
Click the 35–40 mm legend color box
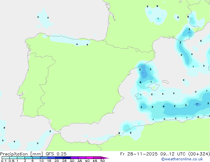(x=82, y=158)
